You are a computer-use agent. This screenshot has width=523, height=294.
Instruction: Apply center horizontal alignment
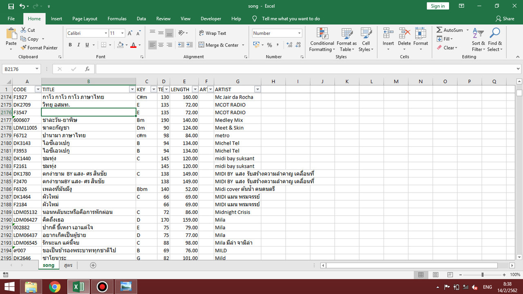tap(161, 45)
